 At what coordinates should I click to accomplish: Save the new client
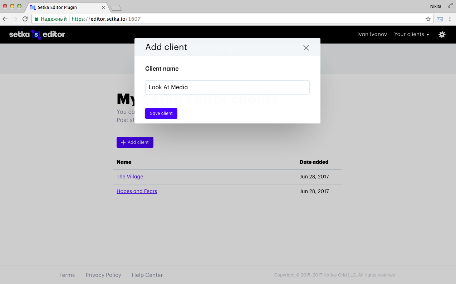tap(161, 113)
